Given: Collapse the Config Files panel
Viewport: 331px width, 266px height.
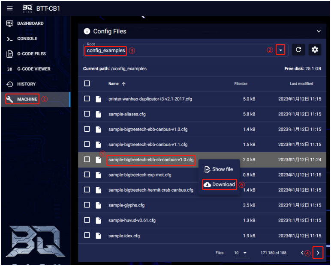Looking at the screenshot, I should tap(318, 31).
